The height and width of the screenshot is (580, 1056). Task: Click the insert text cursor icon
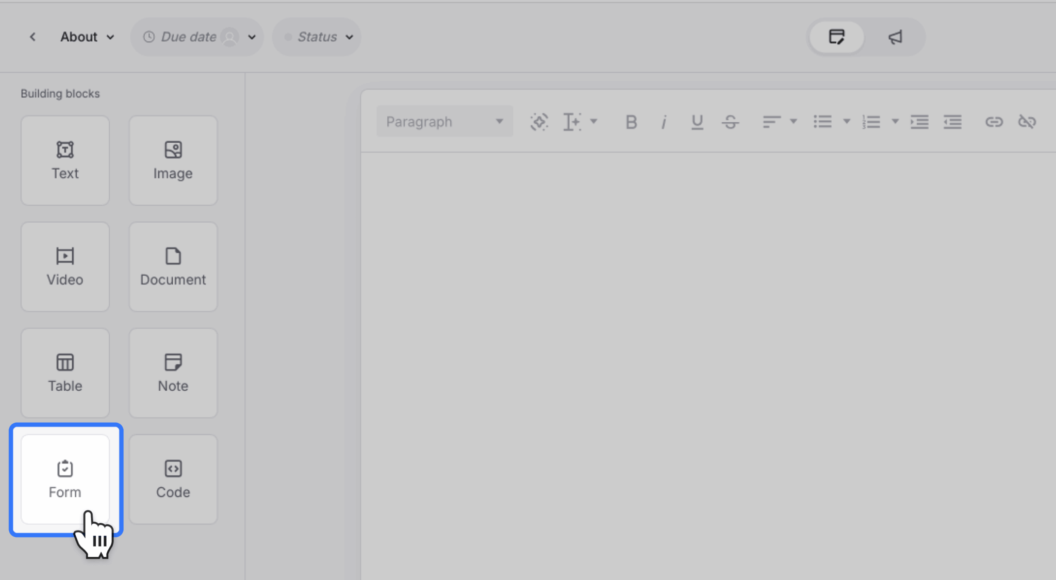572,122
